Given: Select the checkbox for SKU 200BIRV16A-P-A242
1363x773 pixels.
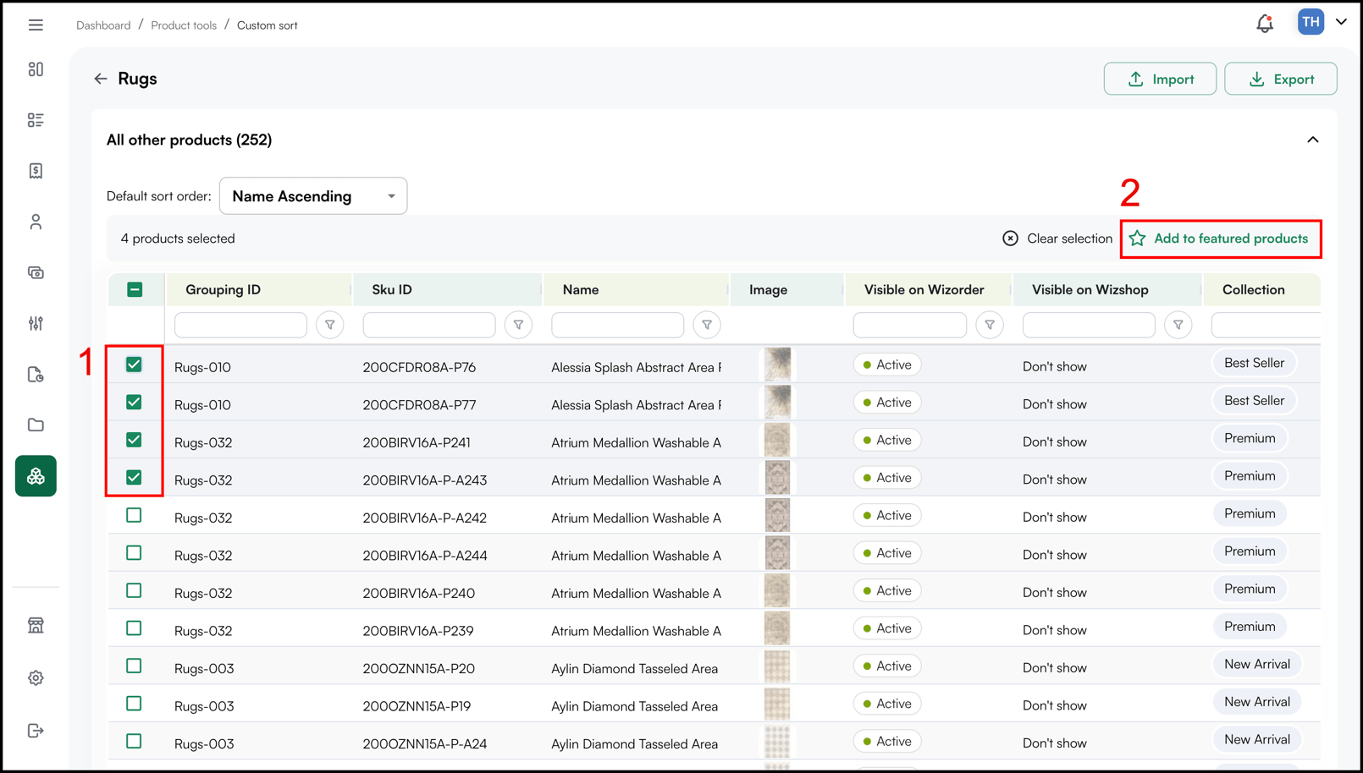Looking at the screenshot, I should tap(134, 515).
